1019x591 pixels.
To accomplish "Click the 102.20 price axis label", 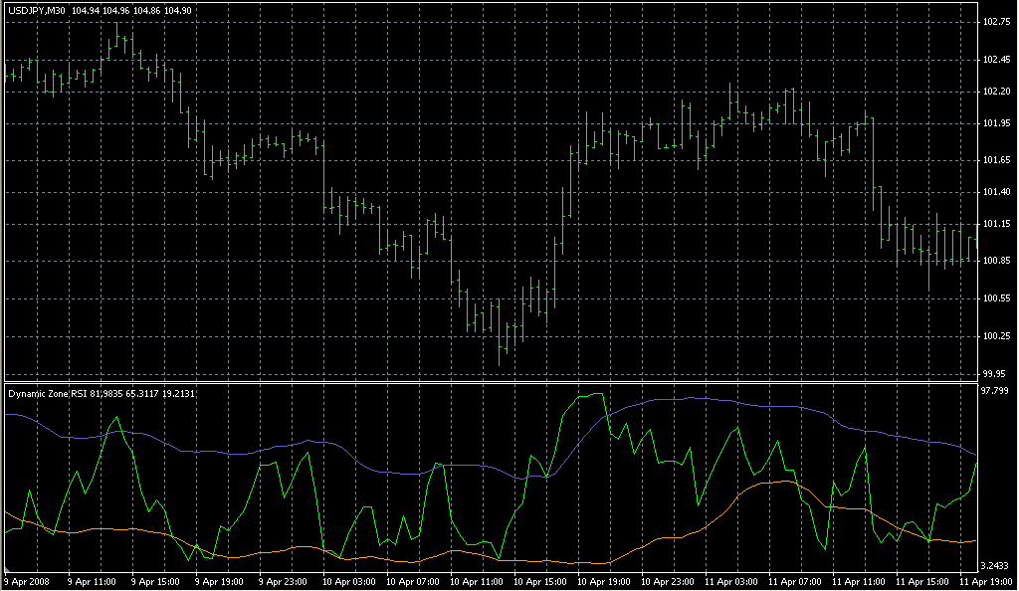I will click(x=995, y=92).
